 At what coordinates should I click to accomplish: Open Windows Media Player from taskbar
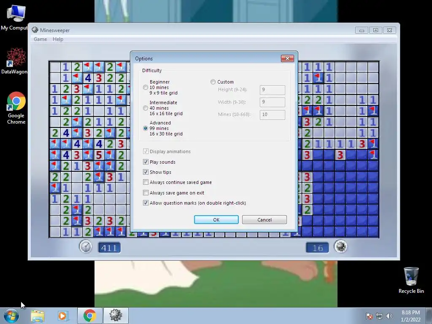pyautogui.click(x=63, y=316)
